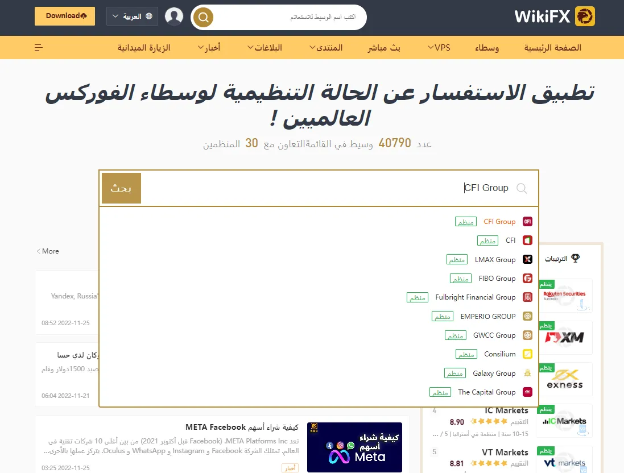Click the trophy rankings icon
Image resolution: width=624 pixels, height=473 pixels.
point(576,258)
